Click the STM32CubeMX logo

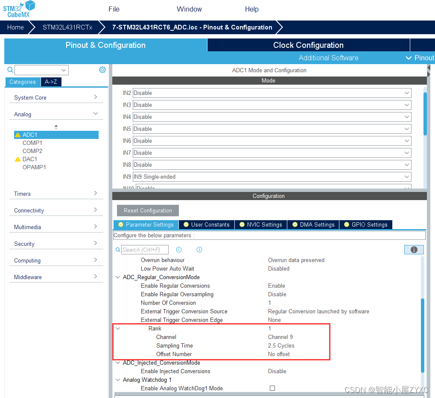click(19, 9)
